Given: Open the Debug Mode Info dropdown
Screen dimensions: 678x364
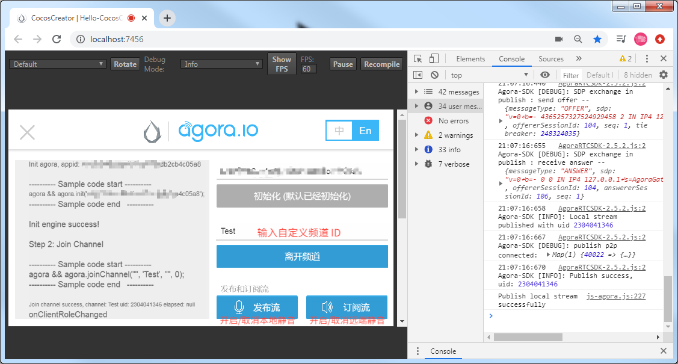Looking at the screenshot, I should [x=221, y=64].
